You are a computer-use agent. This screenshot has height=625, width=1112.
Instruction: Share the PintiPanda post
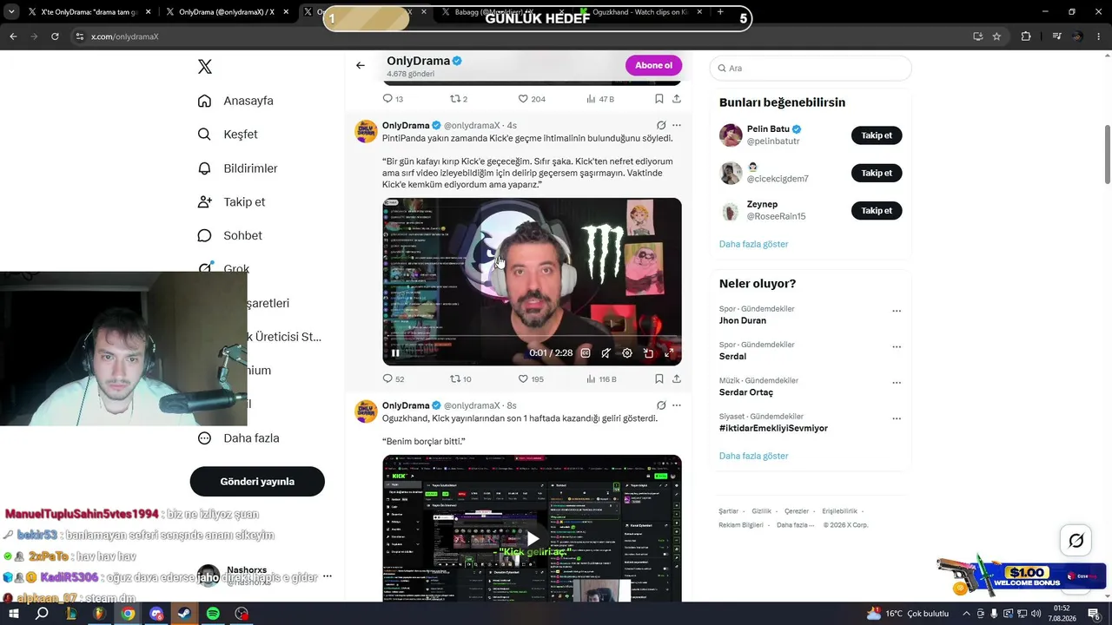point(677,379)
